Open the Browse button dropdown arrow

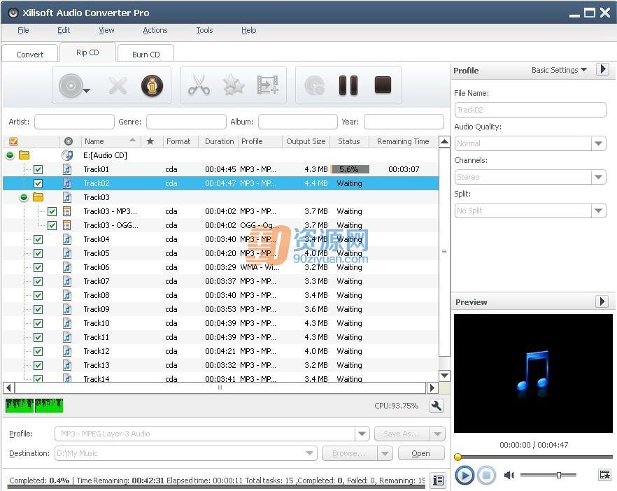(385, 453)
